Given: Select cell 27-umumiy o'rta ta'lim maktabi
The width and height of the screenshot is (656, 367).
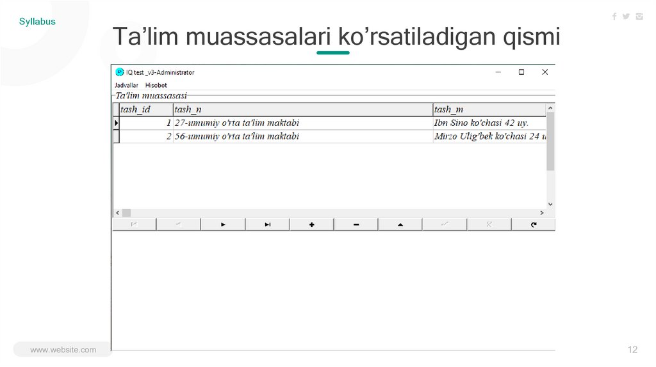Looking at the screenshot, I should click(x=303, y=123).
